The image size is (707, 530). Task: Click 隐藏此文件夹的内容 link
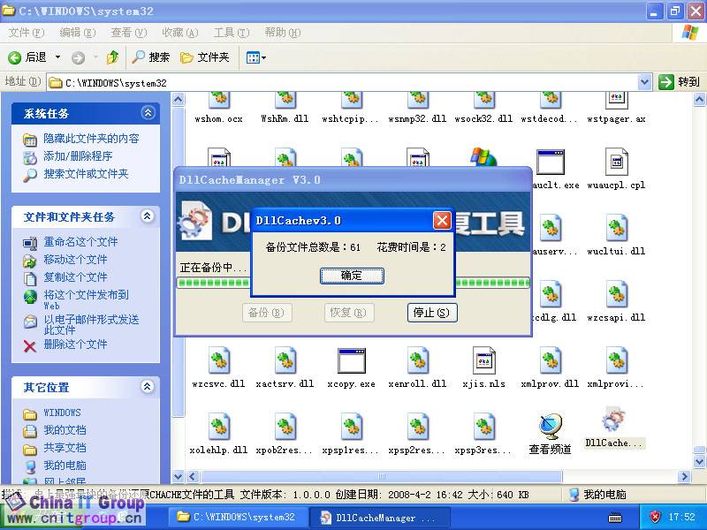pyautogui.click(x=91, y=139)
